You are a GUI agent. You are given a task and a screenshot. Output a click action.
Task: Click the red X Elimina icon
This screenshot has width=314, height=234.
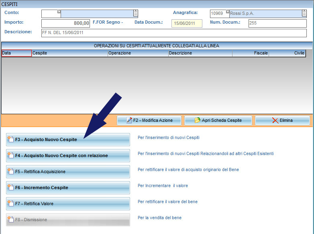(x=275, y=120)
